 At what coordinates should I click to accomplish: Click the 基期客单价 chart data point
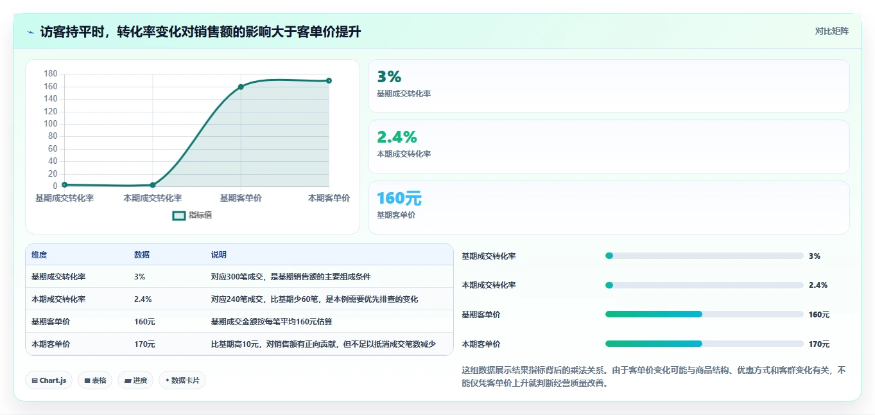click(241, 87)
